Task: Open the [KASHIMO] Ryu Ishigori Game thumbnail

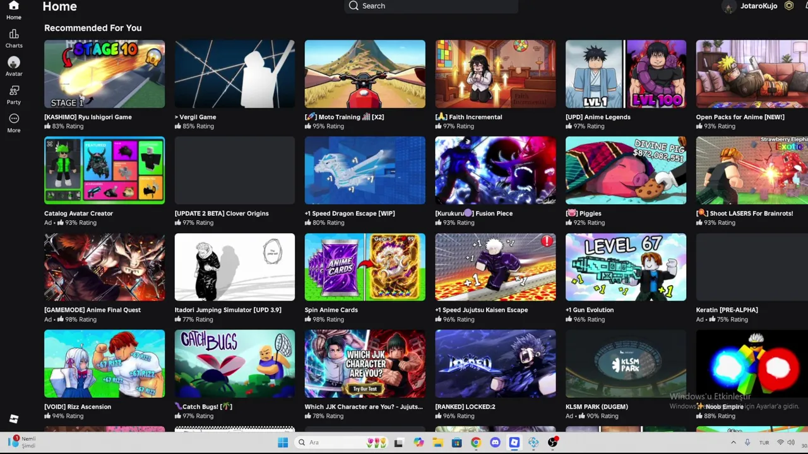Action: 104,74
